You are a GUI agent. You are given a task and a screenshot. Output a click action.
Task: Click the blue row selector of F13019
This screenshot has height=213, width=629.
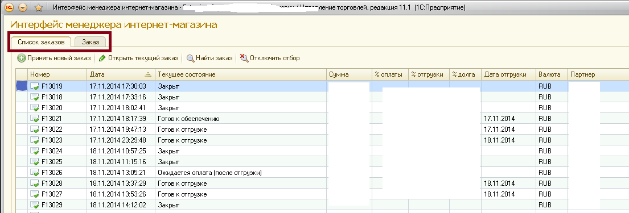tap(21, 86)
